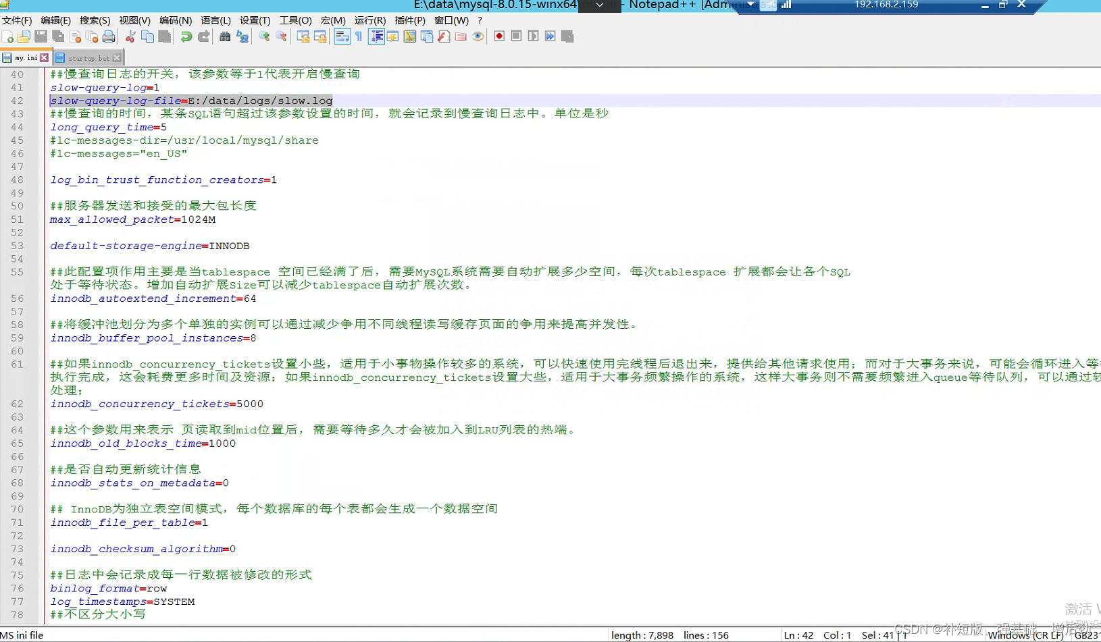Click the binlog_format=row line
This screenshot has height=642, width=1101.
click(x=109, y=589)
